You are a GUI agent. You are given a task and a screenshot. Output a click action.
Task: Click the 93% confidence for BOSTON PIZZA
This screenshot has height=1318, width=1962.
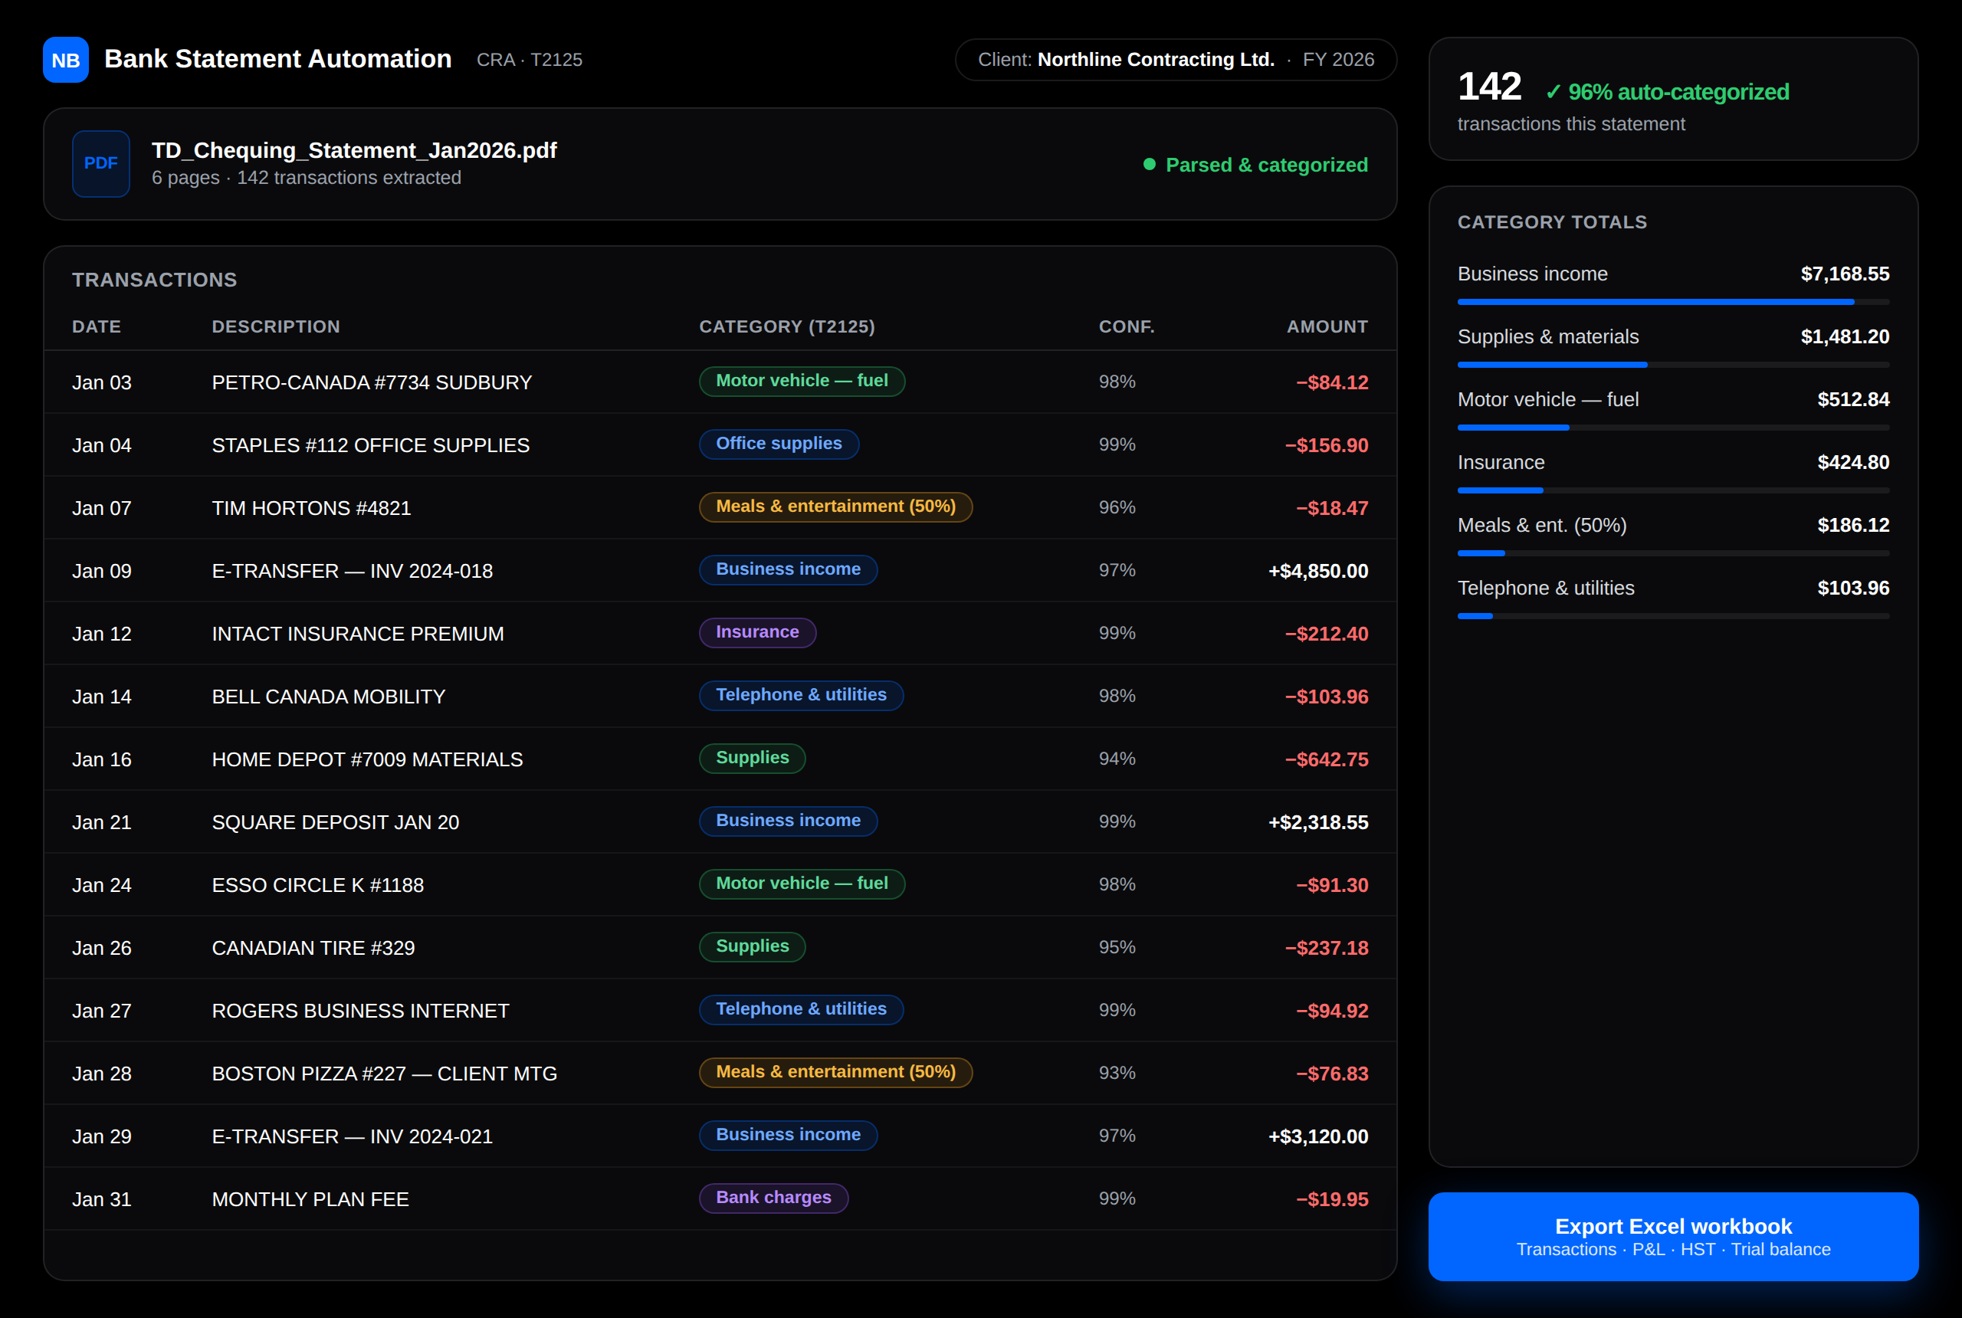tap(1117, 1074)
